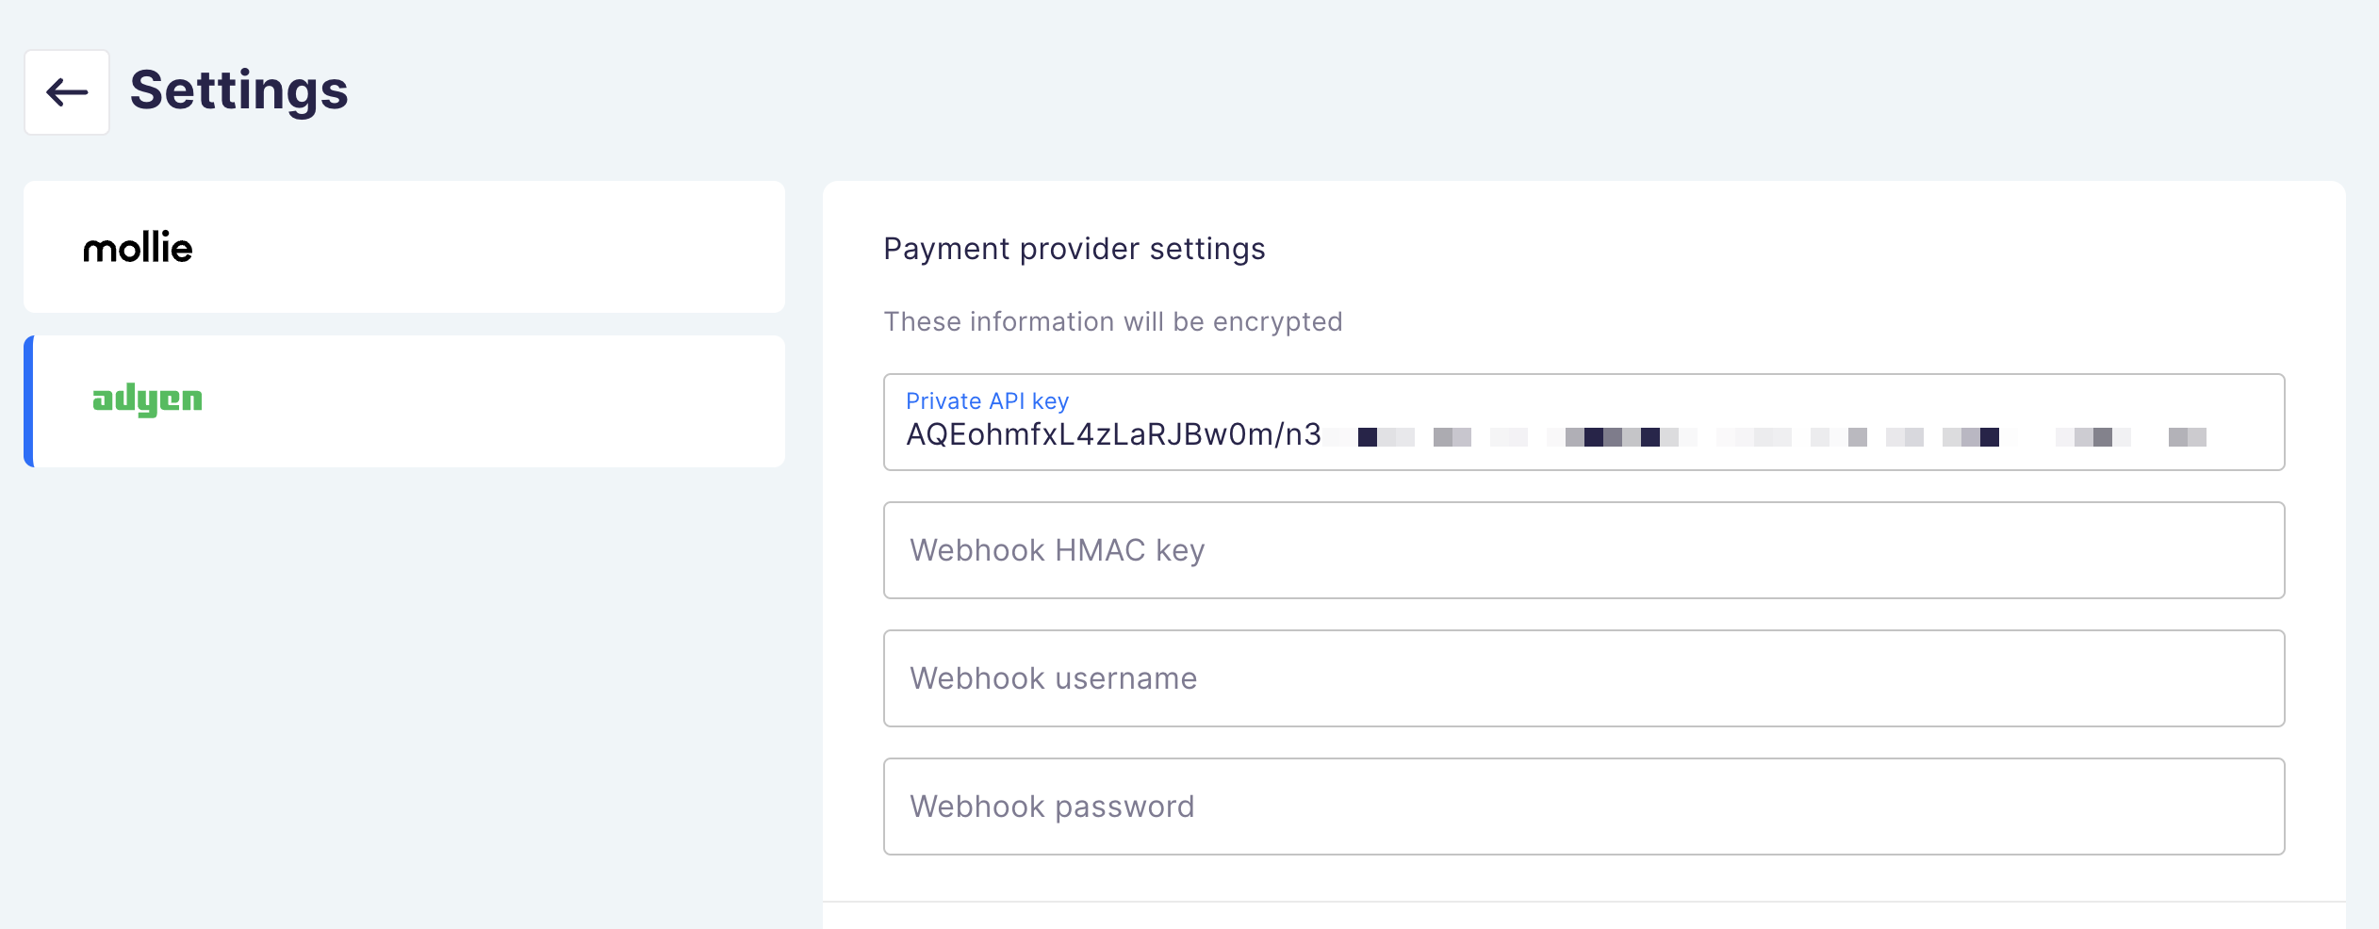Click the Webhook HMAC key input
2379x929 pixels.
pyautogui.click(x=1583, y=550)
